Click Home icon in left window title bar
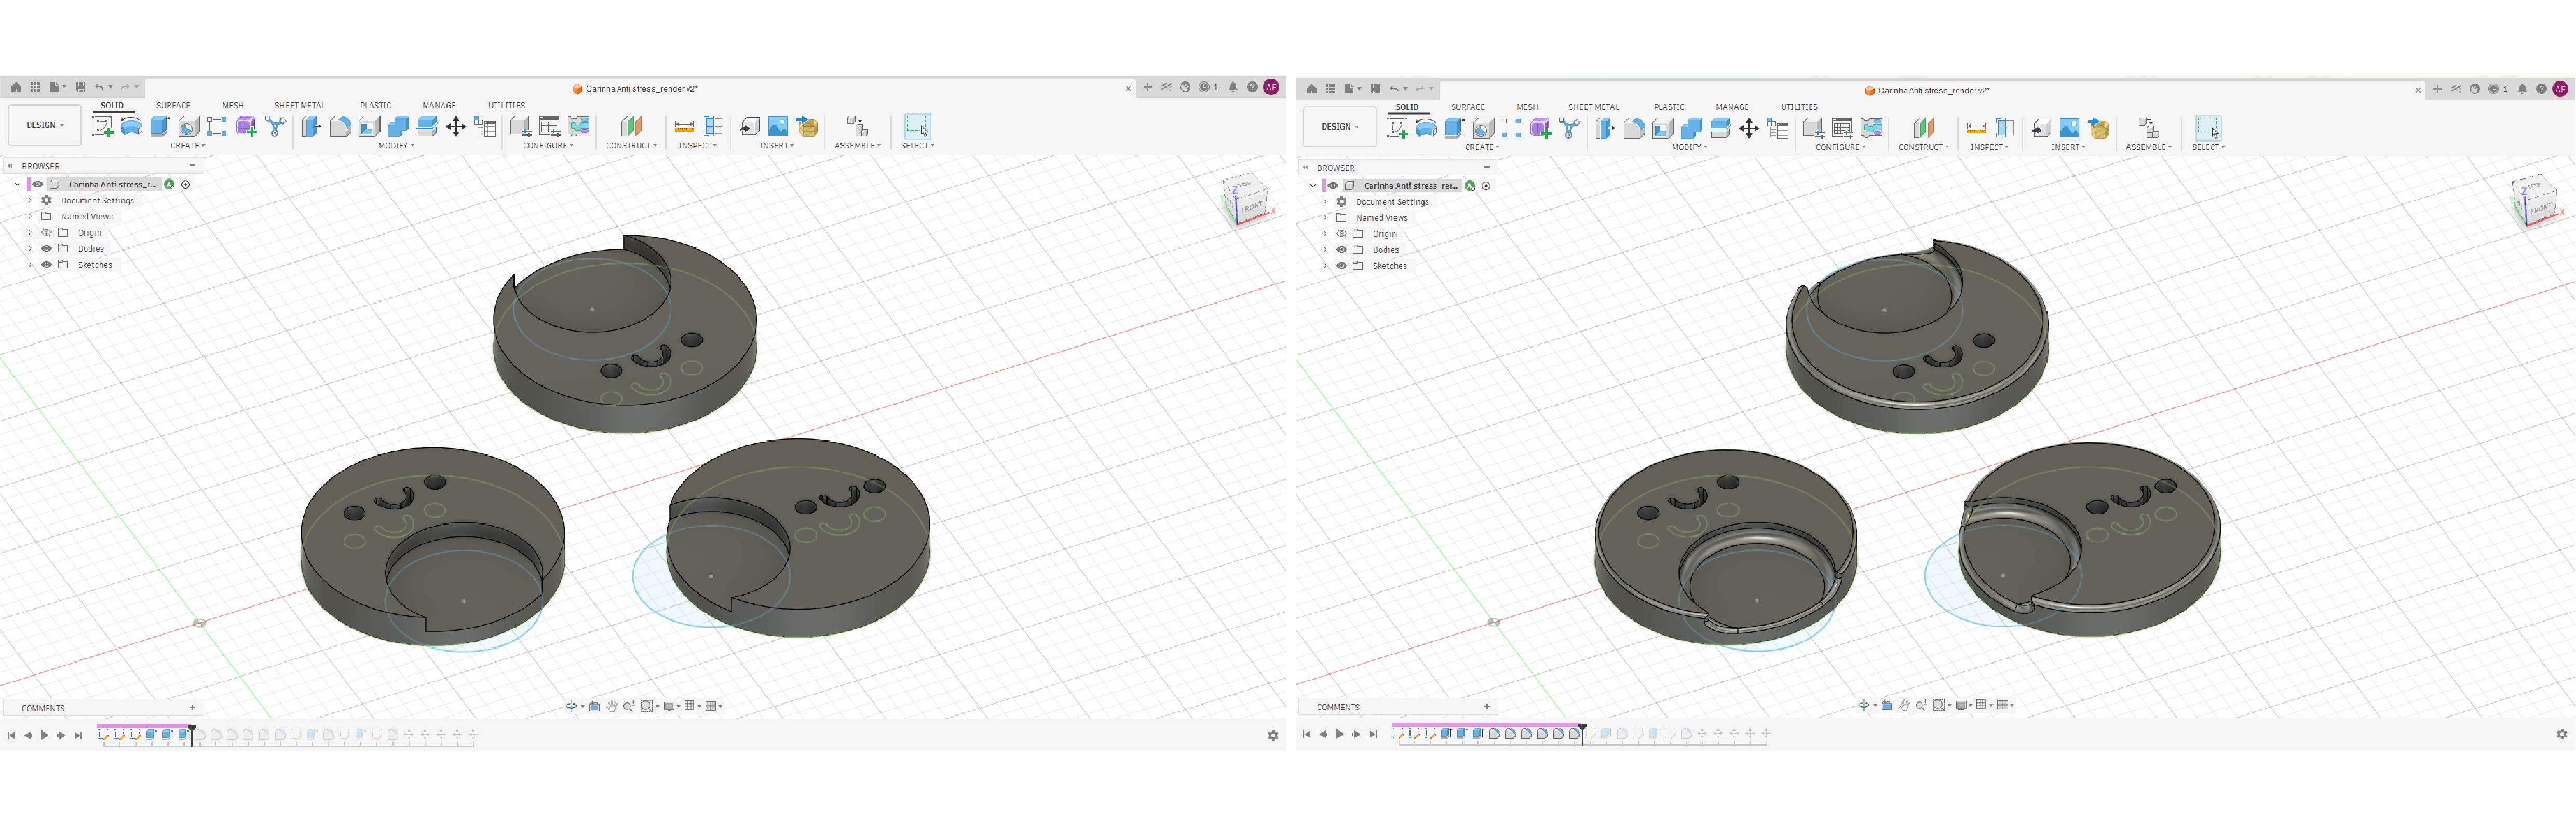 (x=16, y=88)
